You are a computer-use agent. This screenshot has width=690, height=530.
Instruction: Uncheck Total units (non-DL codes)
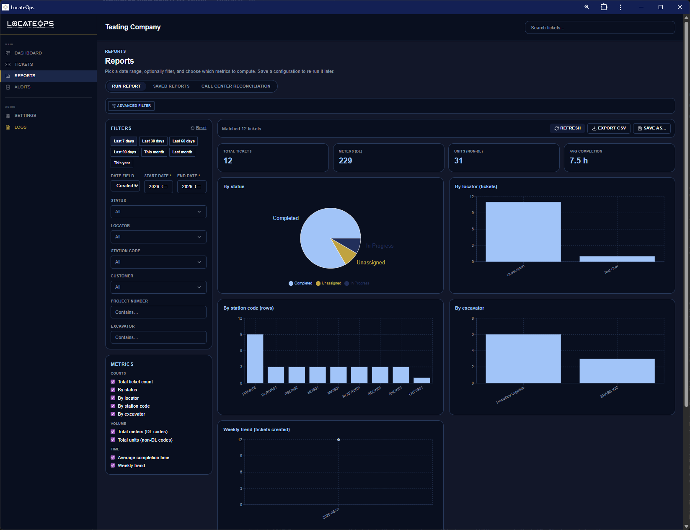113,440
